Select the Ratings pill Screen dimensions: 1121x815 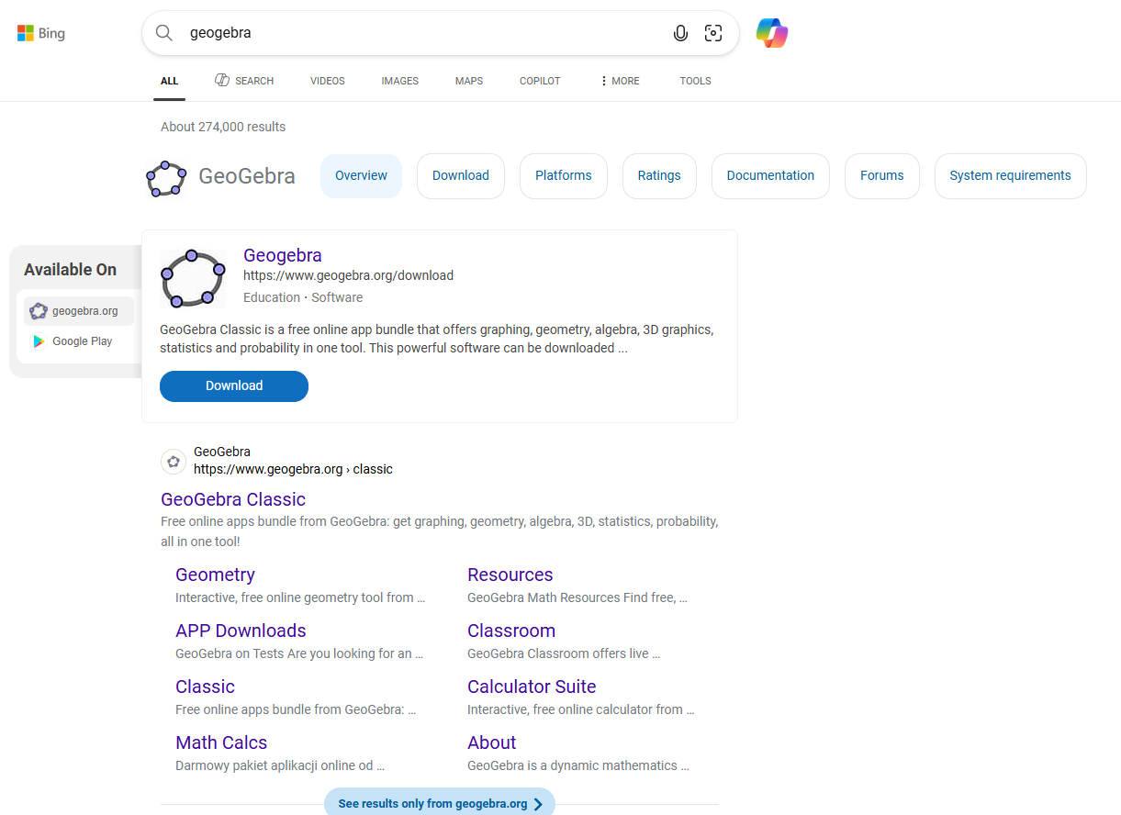659,176
